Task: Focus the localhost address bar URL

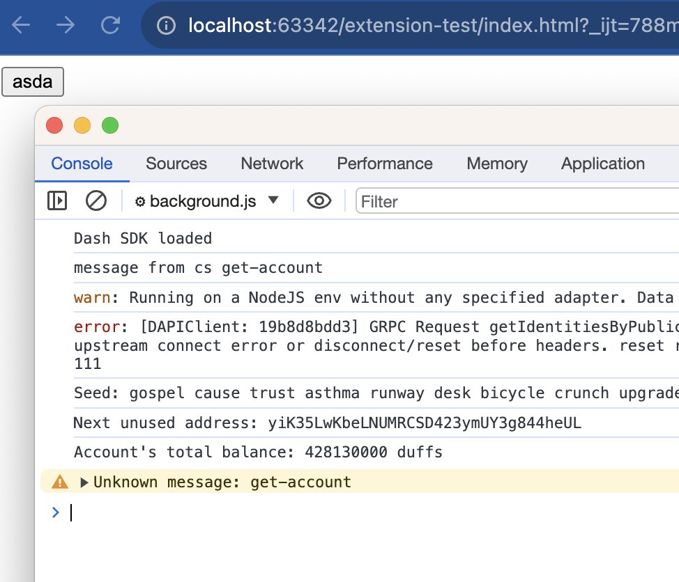Action: click(x=433, y=25)
